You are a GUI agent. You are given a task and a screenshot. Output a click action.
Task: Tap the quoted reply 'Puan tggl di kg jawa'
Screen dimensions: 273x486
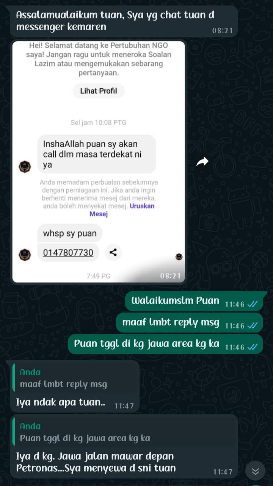click(124, 432)
